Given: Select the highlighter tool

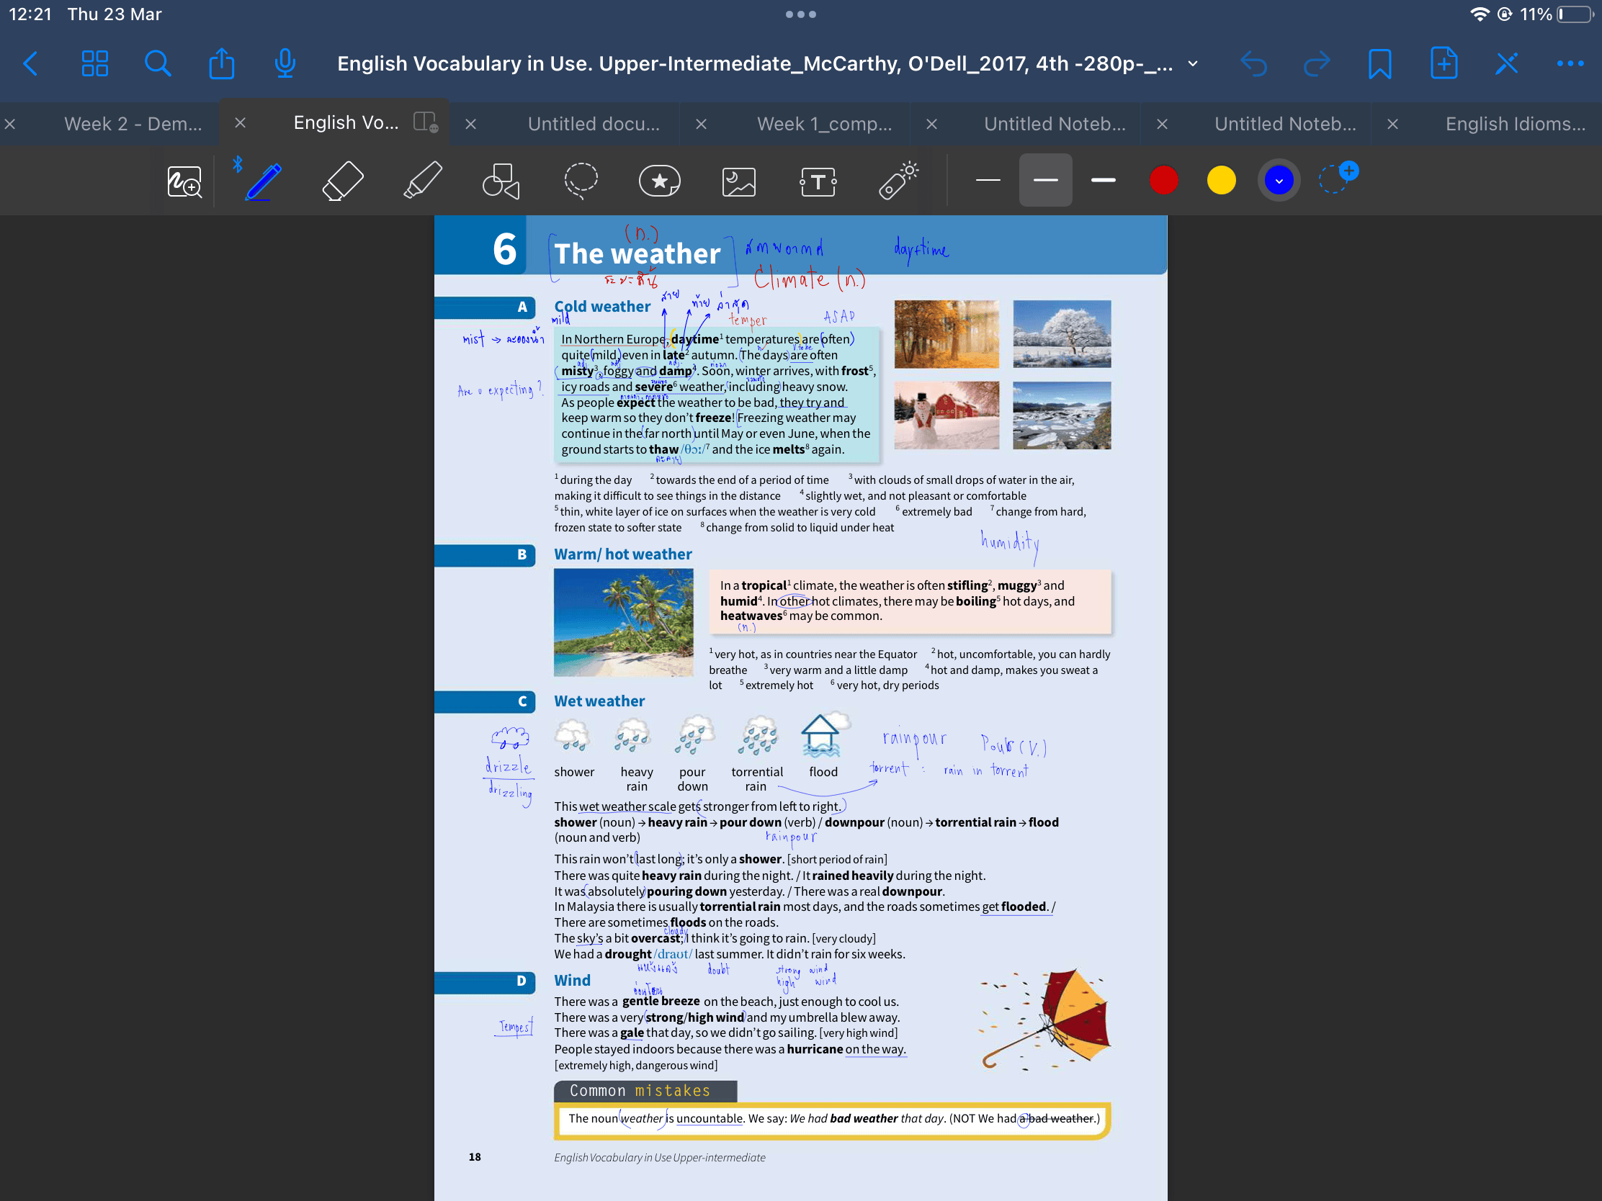Looking at the screenshot, I should pos(422,181).
